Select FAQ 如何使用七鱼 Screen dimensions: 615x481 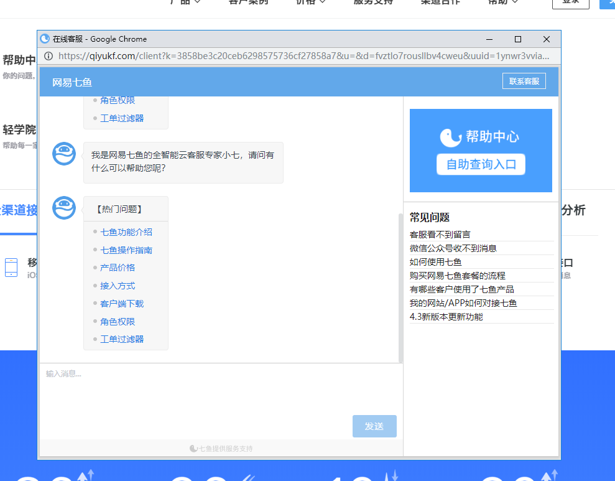click(435, 262)
